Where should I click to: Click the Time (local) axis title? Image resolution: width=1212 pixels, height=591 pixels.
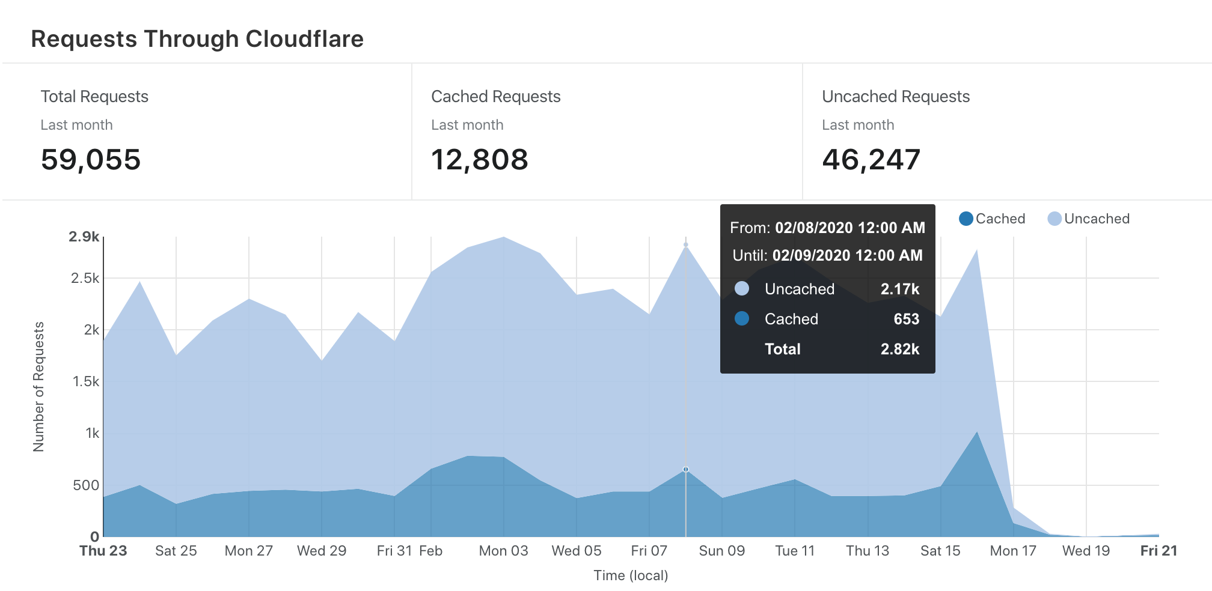click(x=631, y=575)
